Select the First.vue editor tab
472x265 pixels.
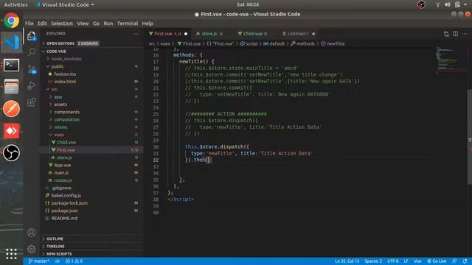coord(167,34)
